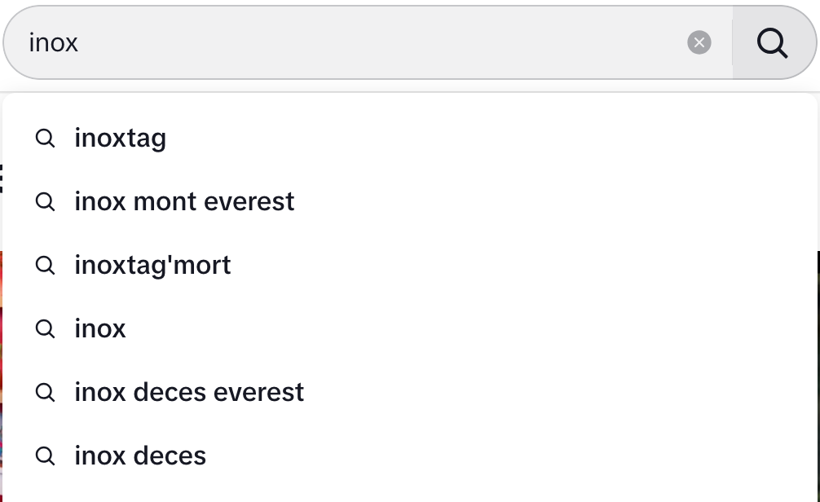Screen dimensions: 820x502
Task: Select the 'inoxtag' suggestion
Action: (x=409, y=138)
